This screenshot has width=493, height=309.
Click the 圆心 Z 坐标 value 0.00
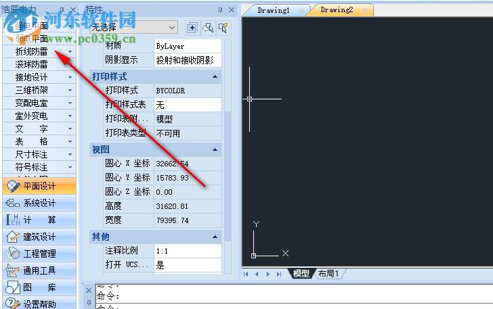pos(188,192)
